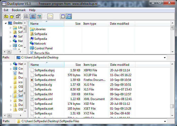Sort lower pane by Size column
177x126 pixels.
[x=73, y=65]
